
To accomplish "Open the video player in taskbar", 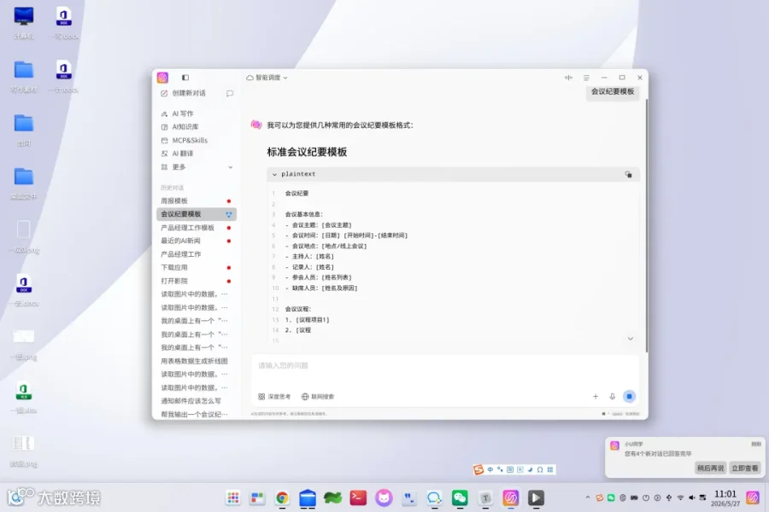I will coord(536,497).
